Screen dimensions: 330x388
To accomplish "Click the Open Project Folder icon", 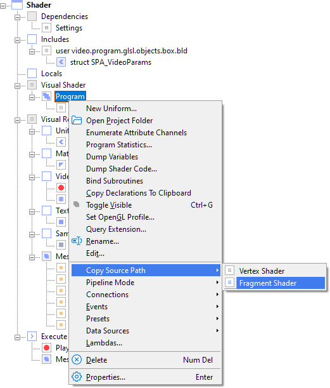I will point(77,121).
